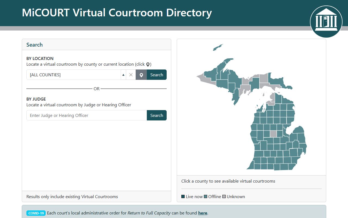Click 'Results only include existing Virtual Courtrooms' note
The height and width of the screenshot is (218, 348).
pyautogui.click(x=72, y=196)
